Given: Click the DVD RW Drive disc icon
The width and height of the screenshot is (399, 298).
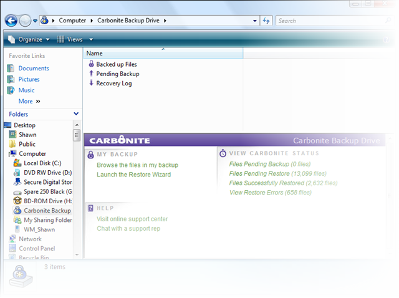Looking at the screenshot, I should [x=17, y=173].
